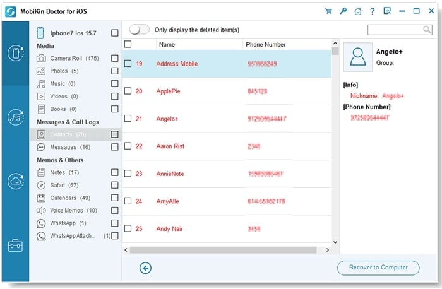Image resolution: width=442 pixels, height=289 pixels.
Task: Enable the Safari category checkbox
Action: click(x=115, y=185)
